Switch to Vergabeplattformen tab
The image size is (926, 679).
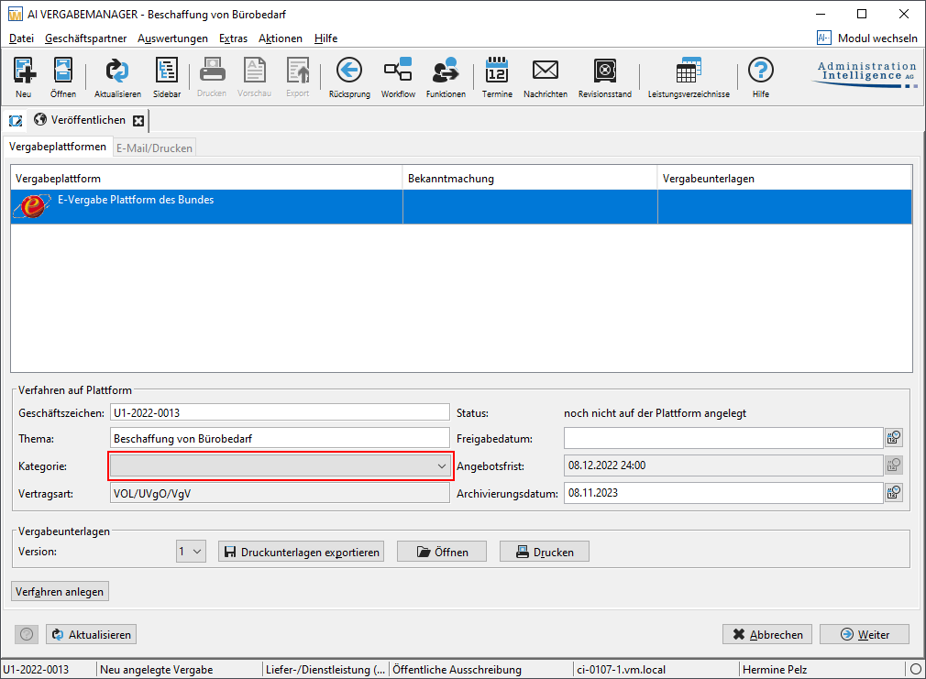57,147
